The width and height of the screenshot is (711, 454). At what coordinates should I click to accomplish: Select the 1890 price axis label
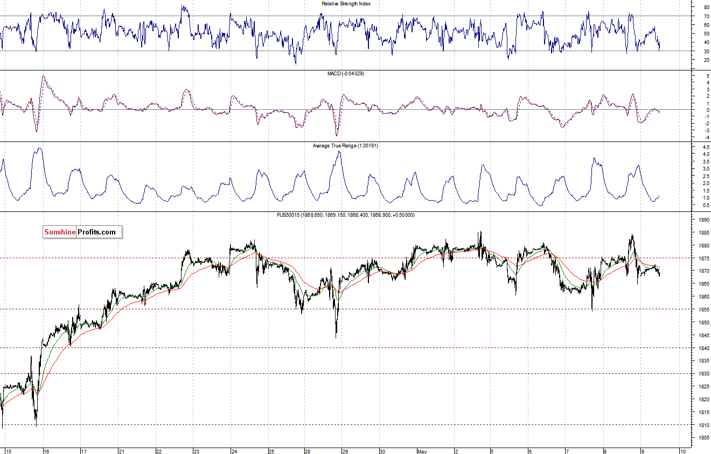[x=703, y=220]
